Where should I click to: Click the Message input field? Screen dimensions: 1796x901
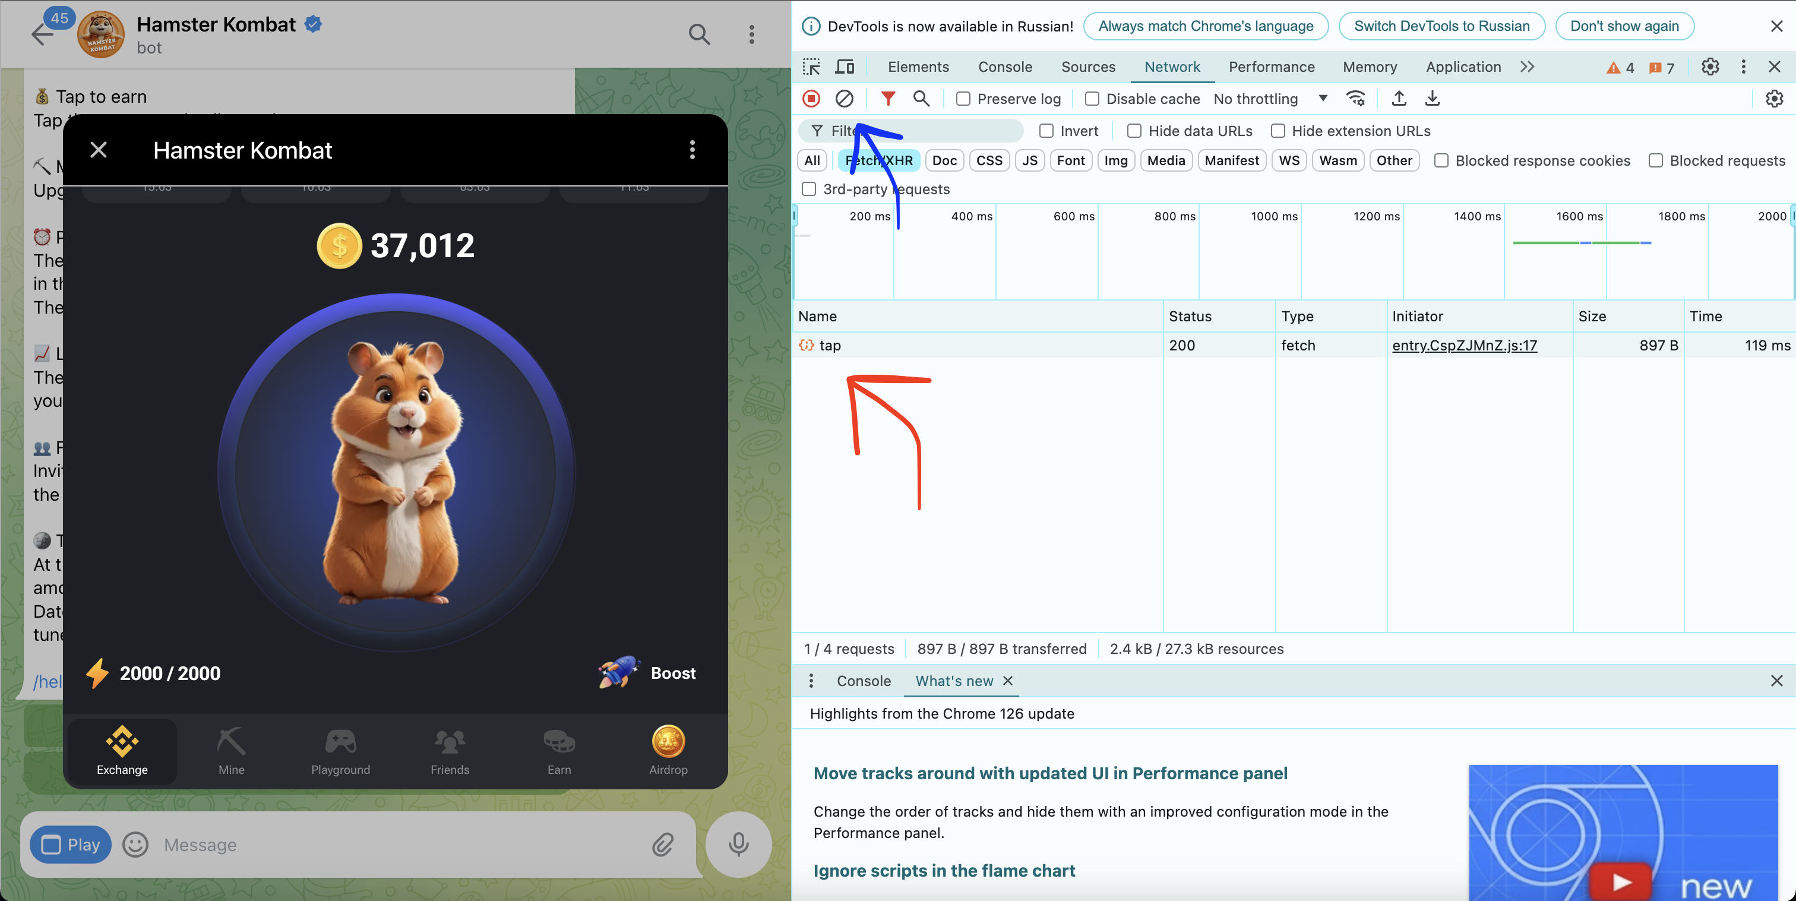(x=401, y=845)
